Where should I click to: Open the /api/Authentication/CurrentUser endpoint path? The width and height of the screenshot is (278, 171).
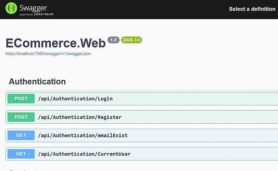pos(84,154)
